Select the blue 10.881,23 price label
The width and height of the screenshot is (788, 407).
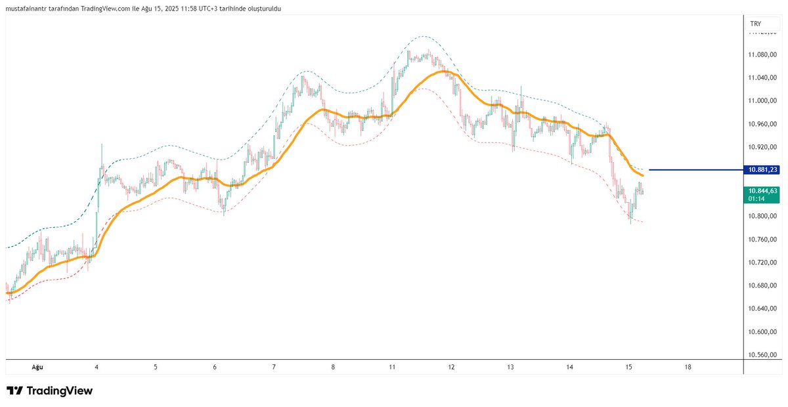[762, 170]
